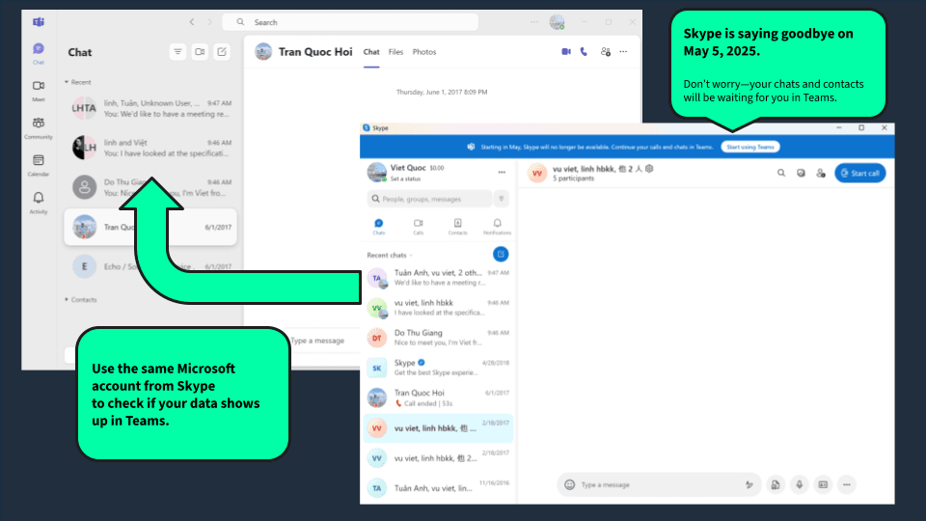Start audio call with Tran Quoc Hoi
The height and width of the screenshot is (521, 926).
pyautogui.click(x=585, y=52)
